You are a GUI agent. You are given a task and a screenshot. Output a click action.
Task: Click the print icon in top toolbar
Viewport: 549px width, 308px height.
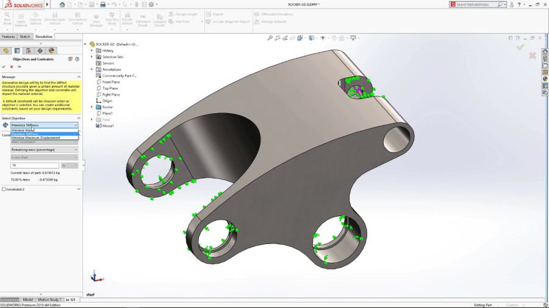point(102,4)
